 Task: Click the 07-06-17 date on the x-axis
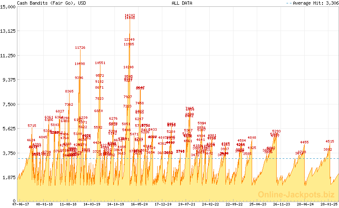click(x=21, y=204)
